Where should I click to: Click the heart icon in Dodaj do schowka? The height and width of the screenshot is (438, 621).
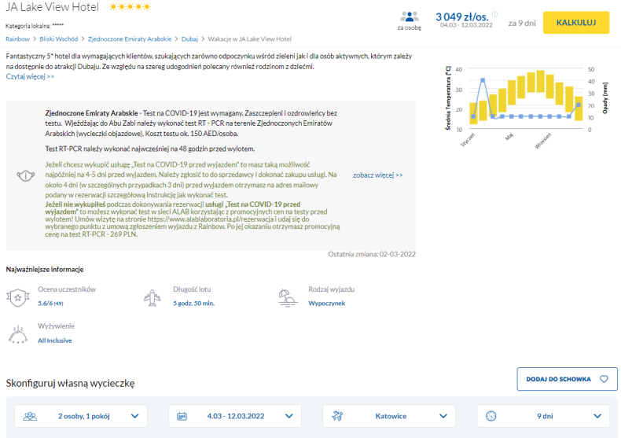pos(604,379)
